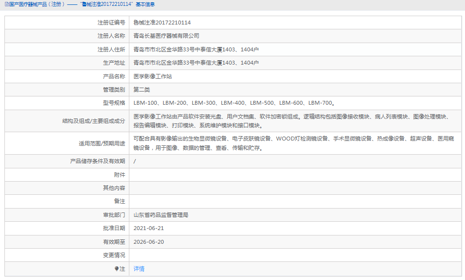Select product name 医学影像工作站
The image size is (465, 280).
tap(152, 76)
